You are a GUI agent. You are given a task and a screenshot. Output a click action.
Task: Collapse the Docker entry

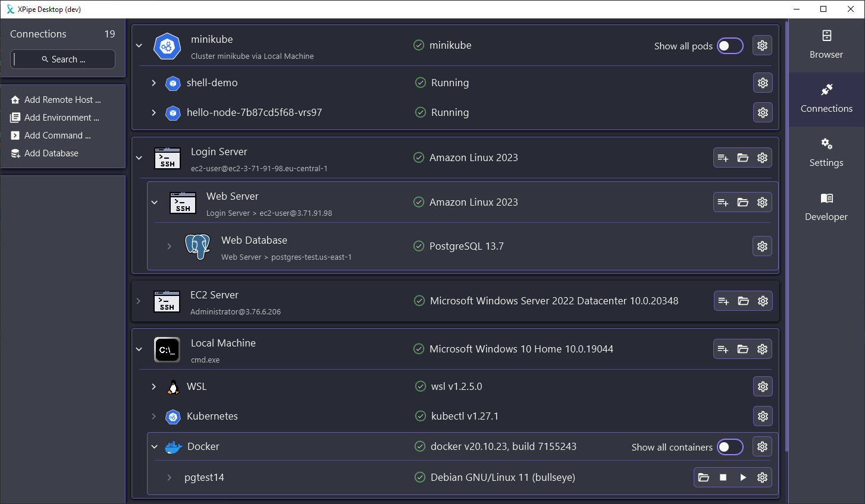155,446
